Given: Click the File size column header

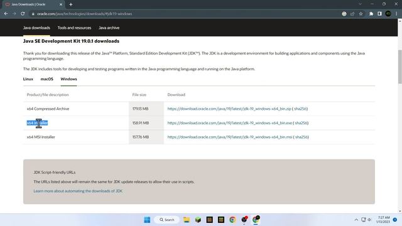Looking at the screenshot, I should [139, 95].
